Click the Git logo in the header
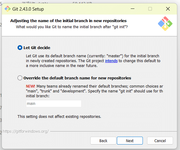The height and width of the screenshot is (150, 180). pyautogui.click(x=165, y=24)
